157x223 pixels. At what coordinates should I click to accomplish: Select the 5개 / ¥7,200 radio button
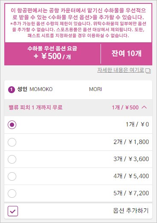coord(12,194)
